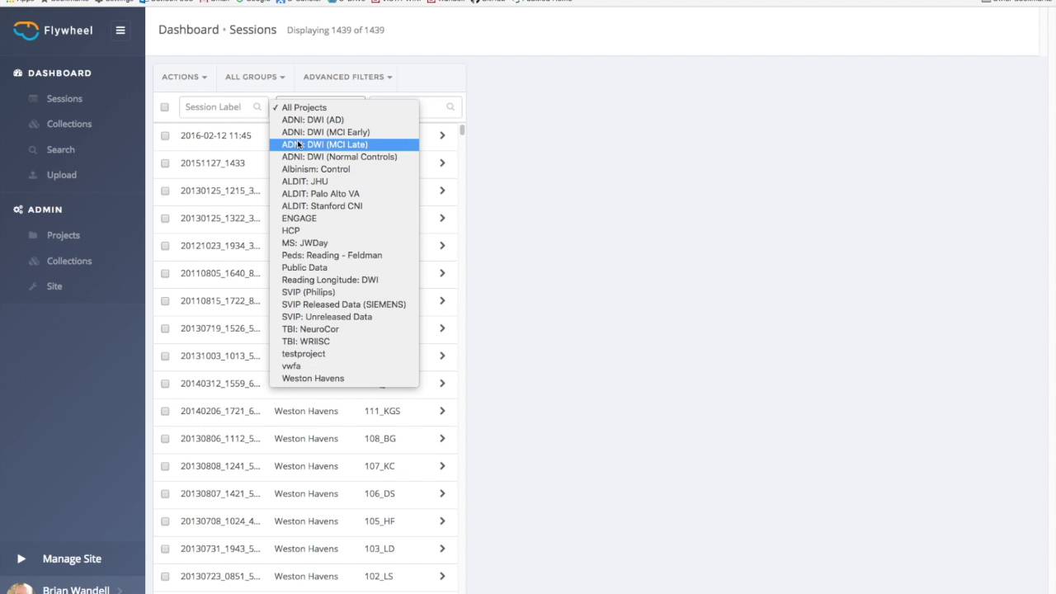Open the 108_BG session arrow
1056x594 pixels.
(442, 439)
